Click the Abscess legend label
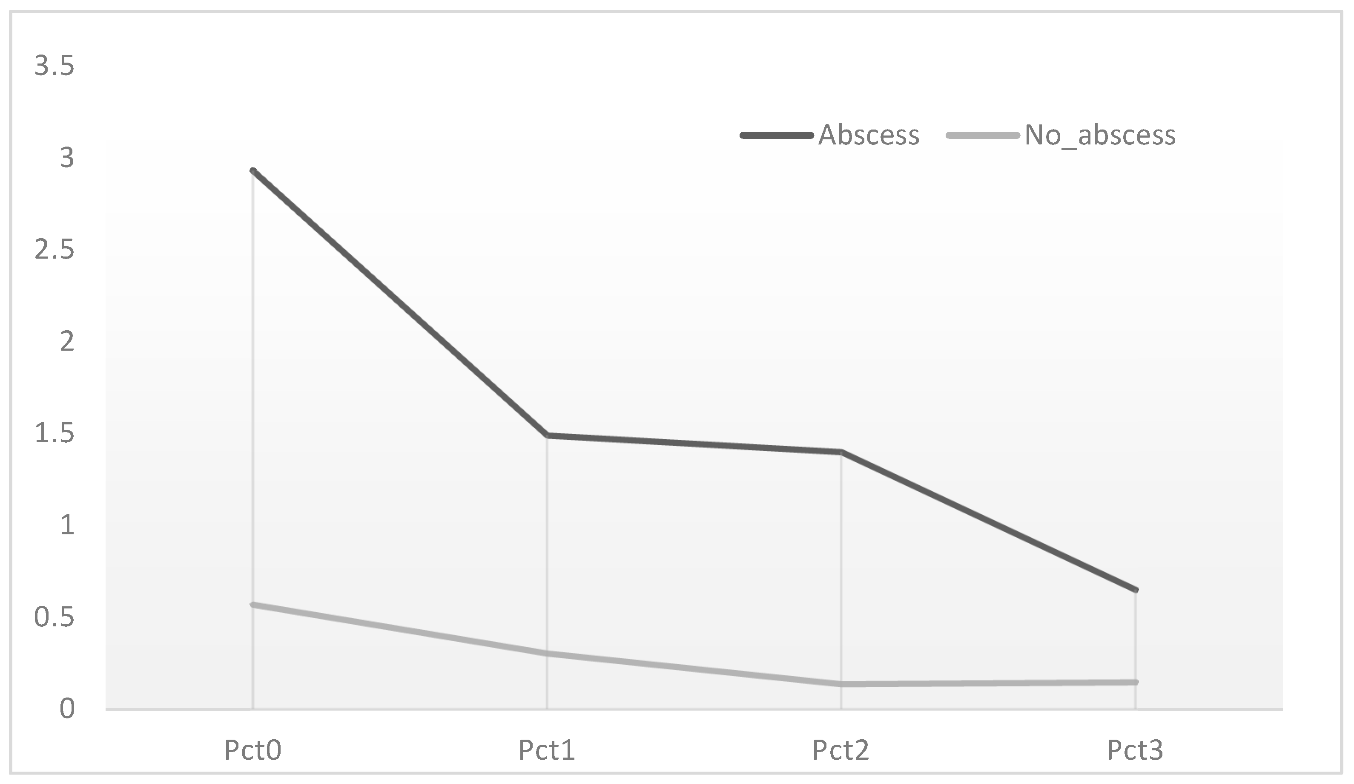 [868, 135]
